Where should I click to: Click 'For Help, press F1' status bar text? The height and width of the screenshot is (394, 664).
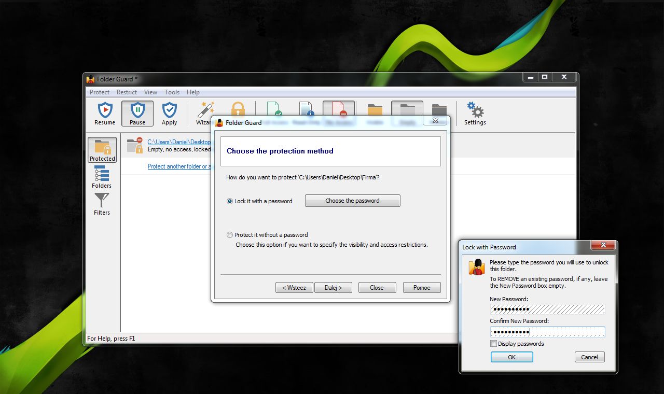click(x=111, y=339)
